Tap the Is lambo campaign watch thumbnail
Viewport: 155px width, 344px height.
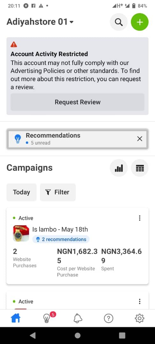pyautogui.click(x=21, y=233)
